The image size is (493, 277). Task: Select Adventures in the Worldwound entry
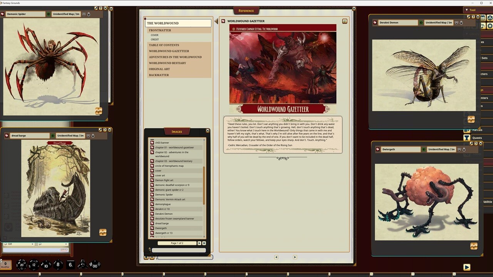pyautogui.click(x=175, y=57)
